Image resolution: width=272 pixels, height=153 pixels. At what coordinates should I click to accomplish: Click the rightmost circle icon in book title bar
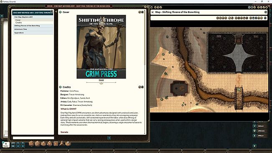point(148,7)
